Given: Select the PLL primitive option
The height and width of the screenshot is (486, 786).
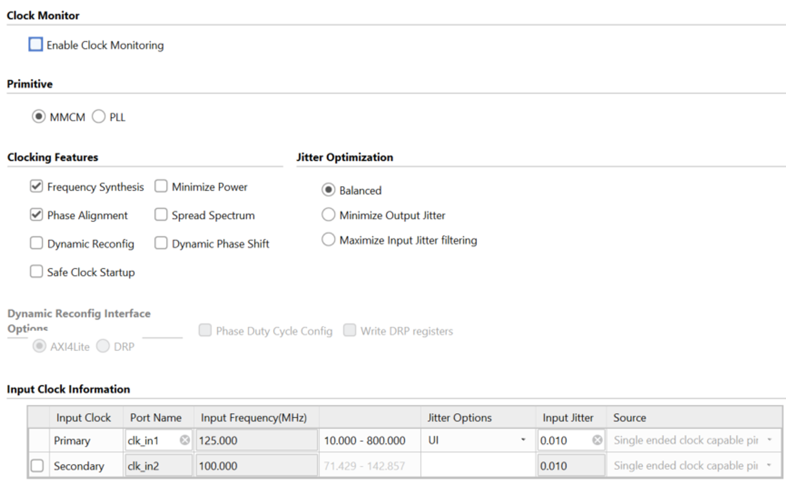Looking at the screenshot, I should (x=99, y=117).
